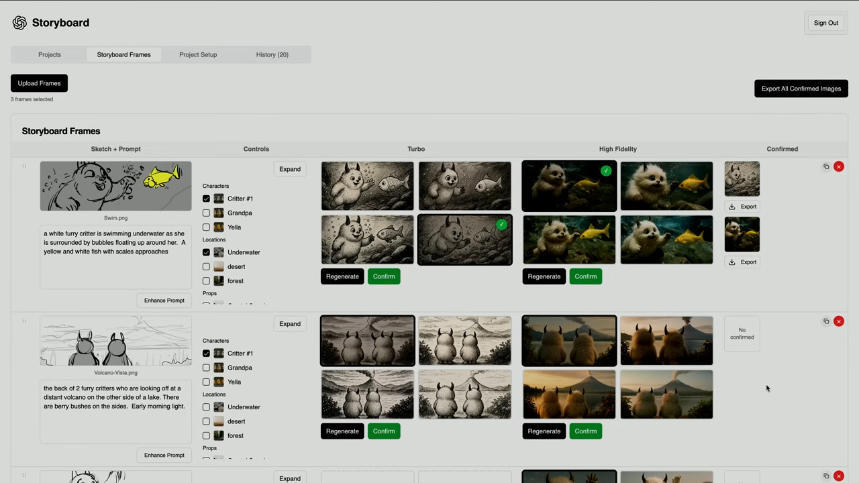Select the Storyboard Frames tab
The width and height of the screenshot is (859, 483).
pos(123,54)
